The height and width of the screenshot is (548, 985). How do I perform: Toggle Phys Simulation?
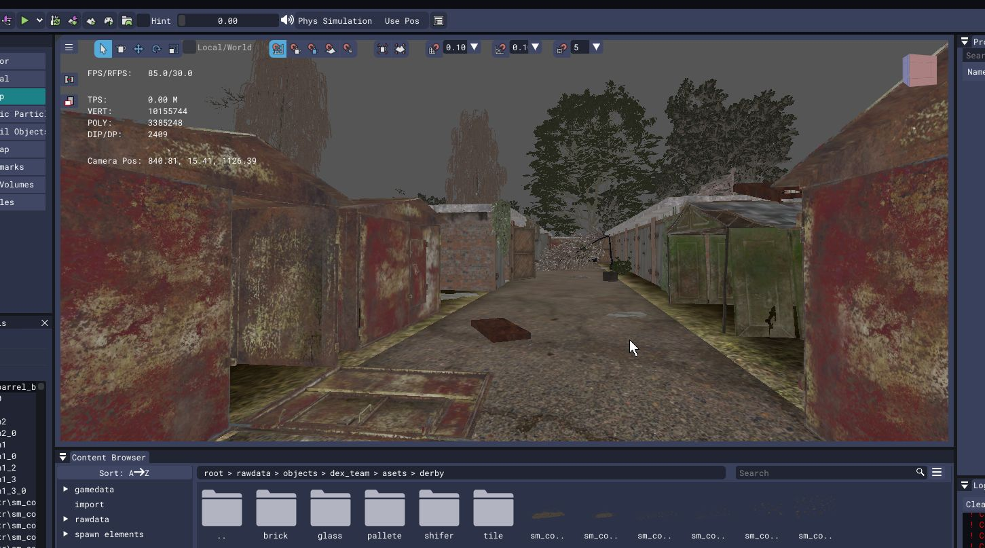tap(335, 20)
